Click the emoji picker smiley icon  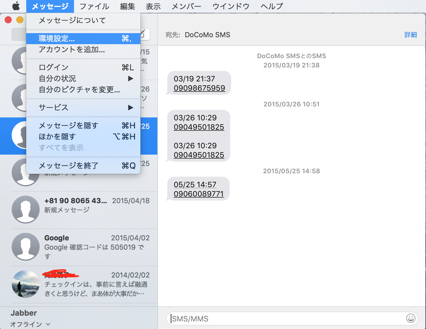(411, 319)
